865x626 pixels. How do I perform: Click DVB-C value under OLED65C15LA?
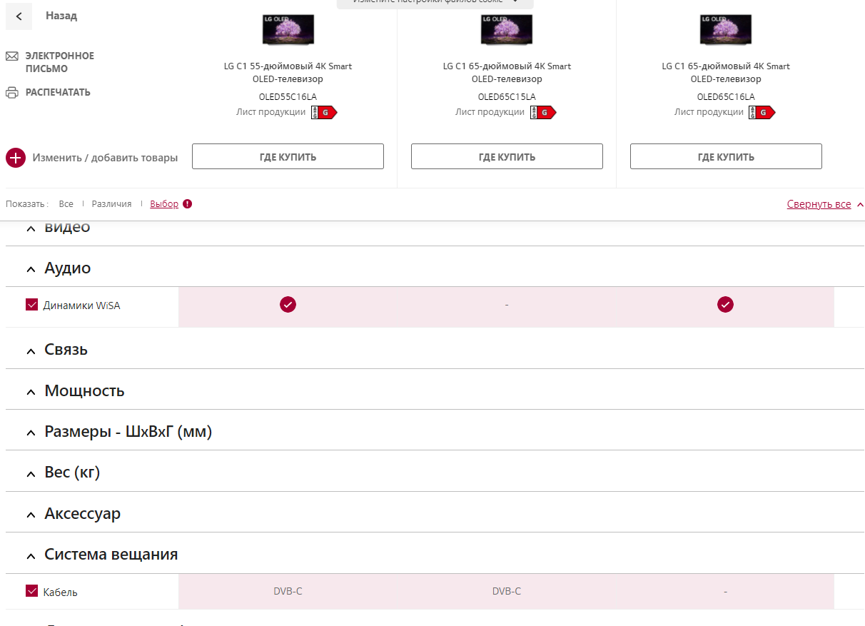coord(507,592)
